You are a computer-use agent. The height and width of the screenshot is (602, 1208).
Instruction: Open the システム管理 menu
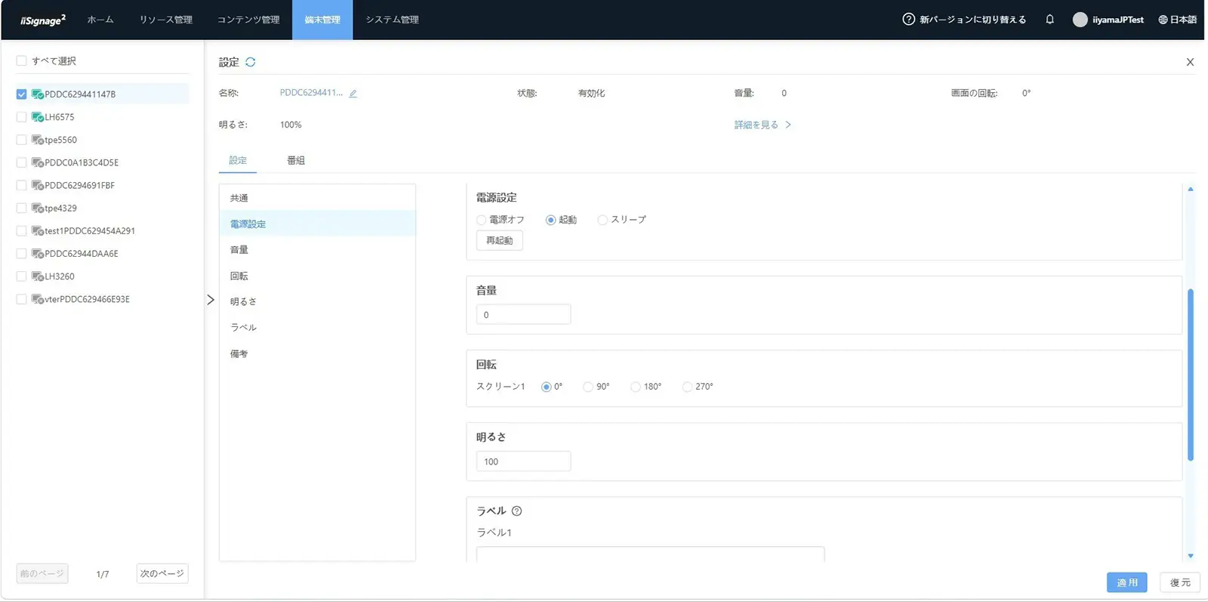click(x=392, y=20)
